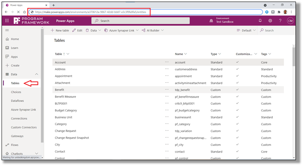Stop page loading with X button
The height and width of the screenshot is (166, 303).
(18, 12)
